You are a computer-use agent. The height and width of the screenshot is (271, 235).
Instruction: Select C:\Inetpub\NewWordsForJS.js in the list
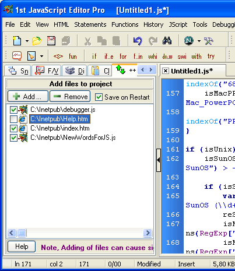point(73,138)
